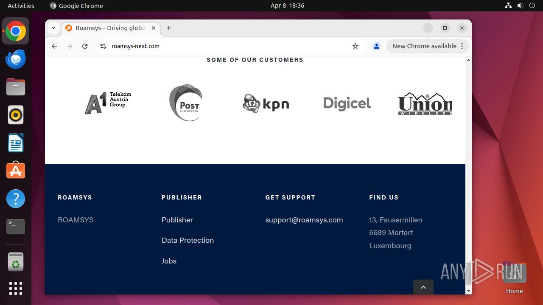This screenshot has width=543, height=305.
Task: Open the Files manager dock icon
Action: [16, 87]
